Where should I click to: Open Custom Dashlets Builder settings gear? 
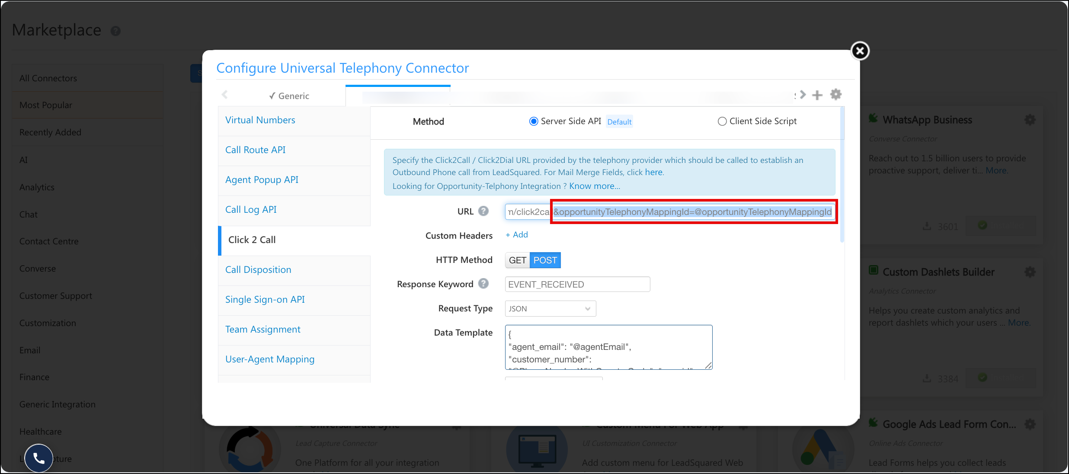click(x=1030, y=272)
